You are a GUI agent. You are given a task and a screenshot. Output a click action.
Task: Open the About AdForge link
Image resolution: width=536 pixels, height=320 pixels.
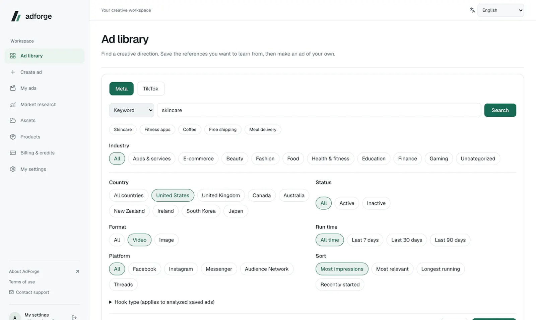(24, 272)
